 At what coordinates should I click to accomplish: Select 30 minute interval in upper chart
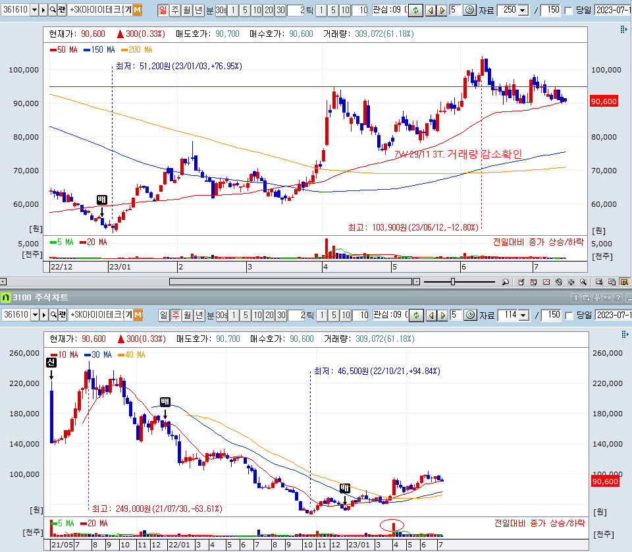(x=281, y=11)
